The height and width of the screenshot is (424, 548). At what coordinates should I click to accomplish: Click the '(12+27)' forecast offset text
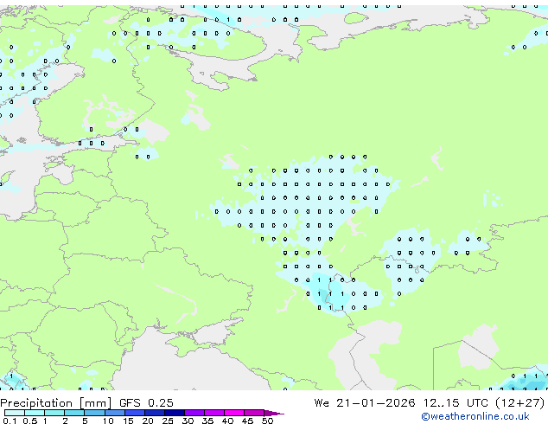click(520, 403)
